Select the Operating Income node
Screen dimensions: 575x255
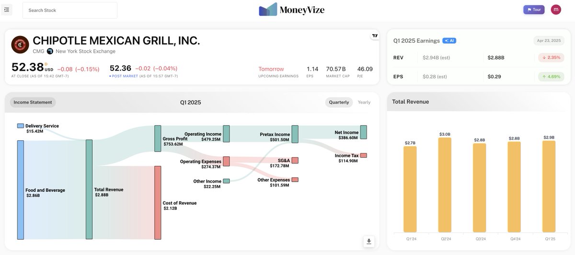[x=226, y=134]
